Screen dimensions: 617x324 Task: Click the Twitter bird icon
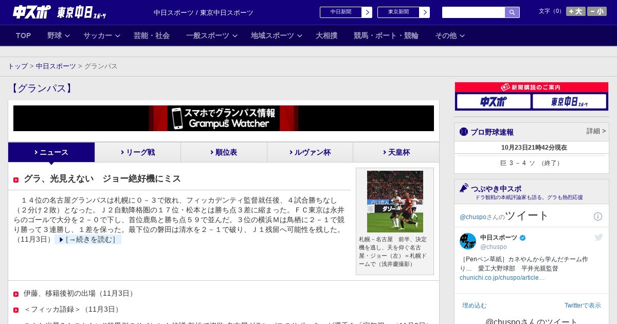tap(598, 237)
